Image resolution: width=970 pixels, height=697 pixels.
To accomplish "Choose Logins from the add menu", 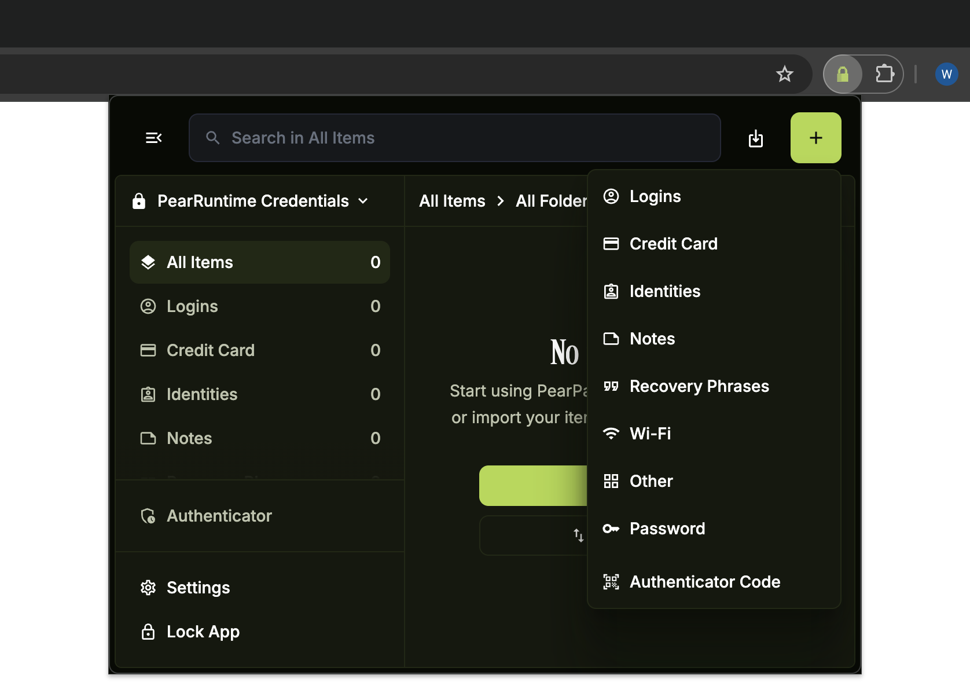I will (x=714, y=196).
